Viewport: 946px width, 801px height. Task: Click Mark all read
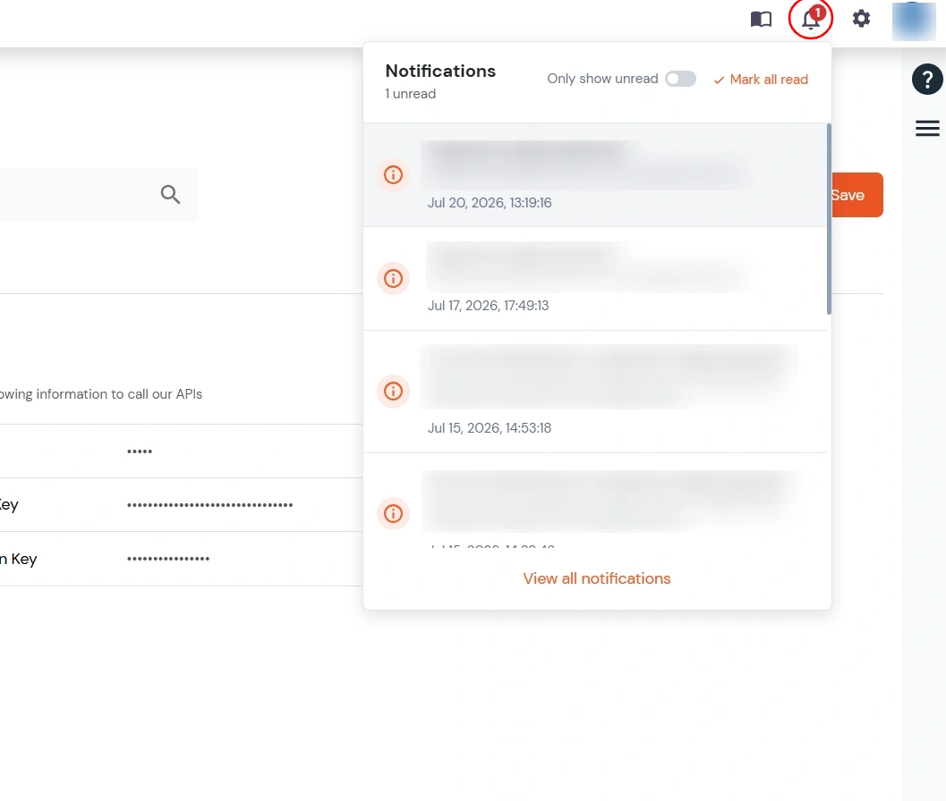click(x=761, y=80)
